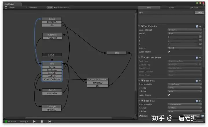Uncheck Every Frame under first Bool Test
The height and width of the screenshot is (127, 208).
point(169,95)
